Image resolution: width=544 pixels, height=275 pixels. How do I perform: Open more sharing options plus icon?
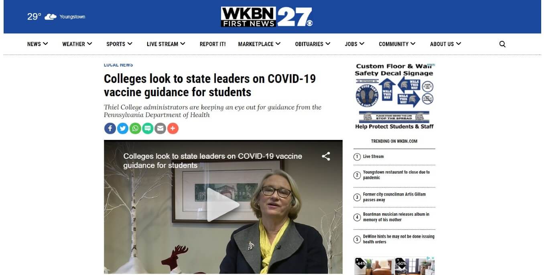173,128
